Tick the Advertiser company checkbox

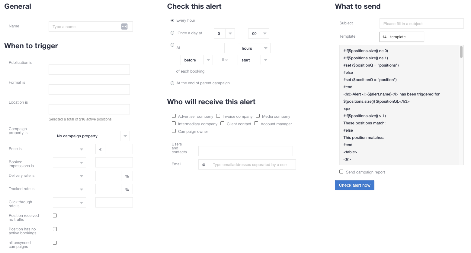(174, 116)
